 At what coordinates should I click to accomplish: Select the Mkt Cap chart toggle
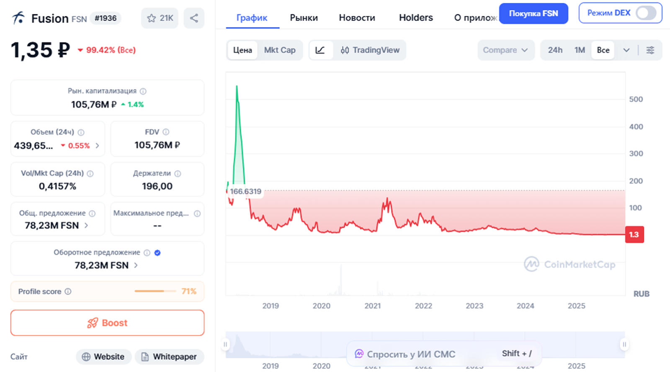[x=280, y=50]
